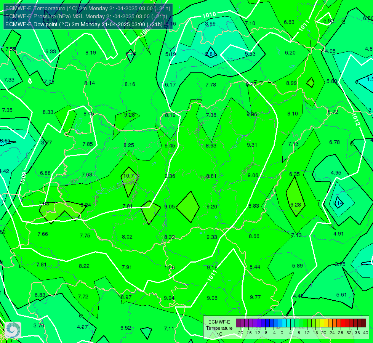Click the 8.45 temperature value
Image resolution: width=373 pixels, height=343 pixels.
(x=89, y=114)
